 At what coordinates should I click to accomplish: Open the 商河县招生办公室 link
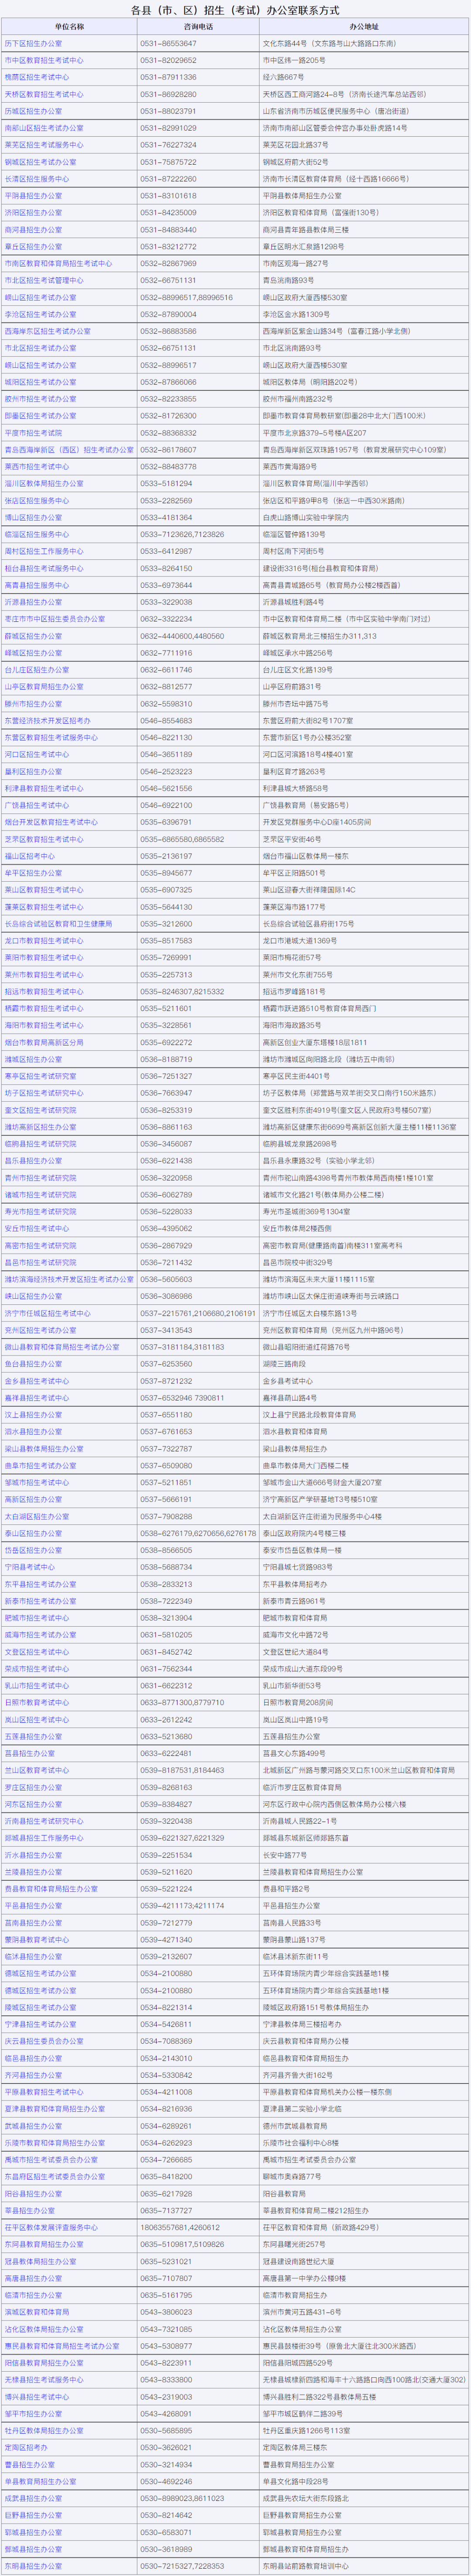click(x=33, y=230)
